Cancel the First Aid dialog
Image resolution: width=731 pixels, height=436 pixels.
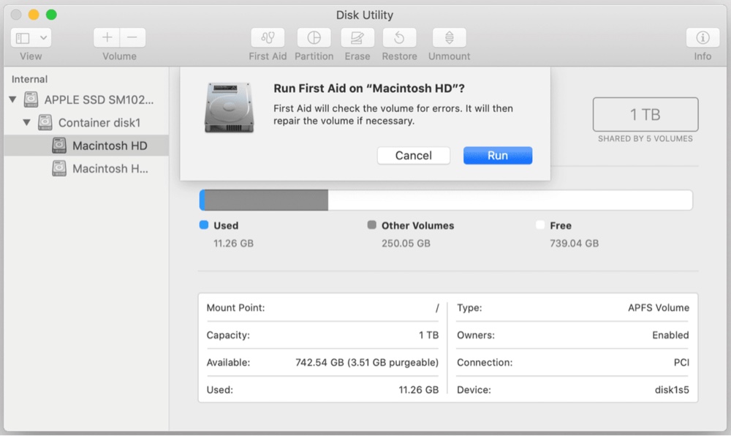coord(413,155)
